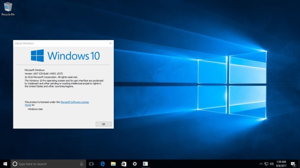Open Task View from the taskbar
This screenshot has width=300, height=168.
click(x=91, y=164)
